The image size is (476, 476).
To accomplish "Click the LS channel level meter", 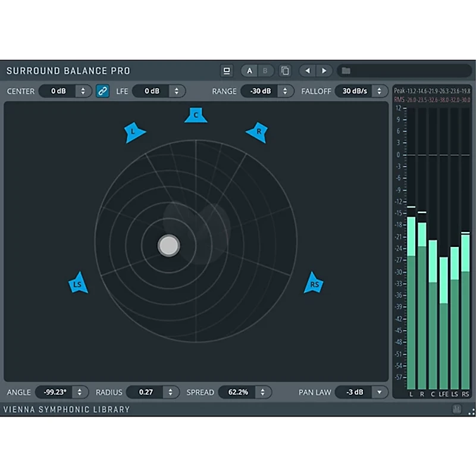I will click(455, 249).
